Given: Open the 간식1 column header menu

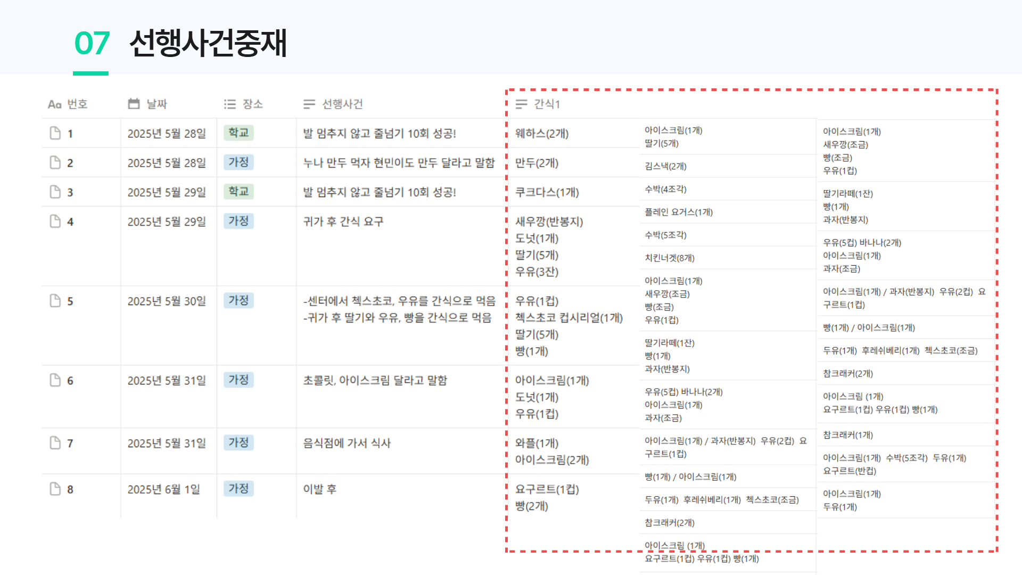Looking at the screenshot, I should pos(547,104).
